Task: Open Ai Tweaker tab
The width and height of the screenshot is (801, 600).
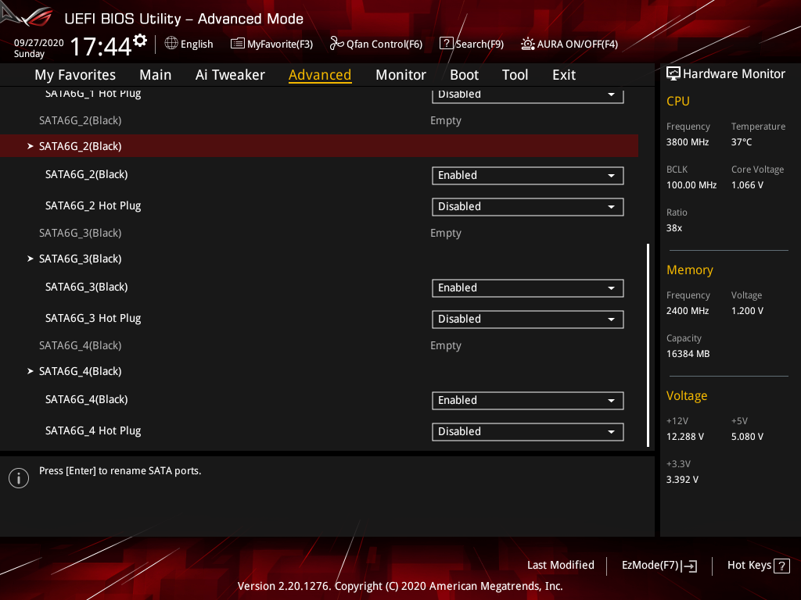Action: click(x=230, y=75)
